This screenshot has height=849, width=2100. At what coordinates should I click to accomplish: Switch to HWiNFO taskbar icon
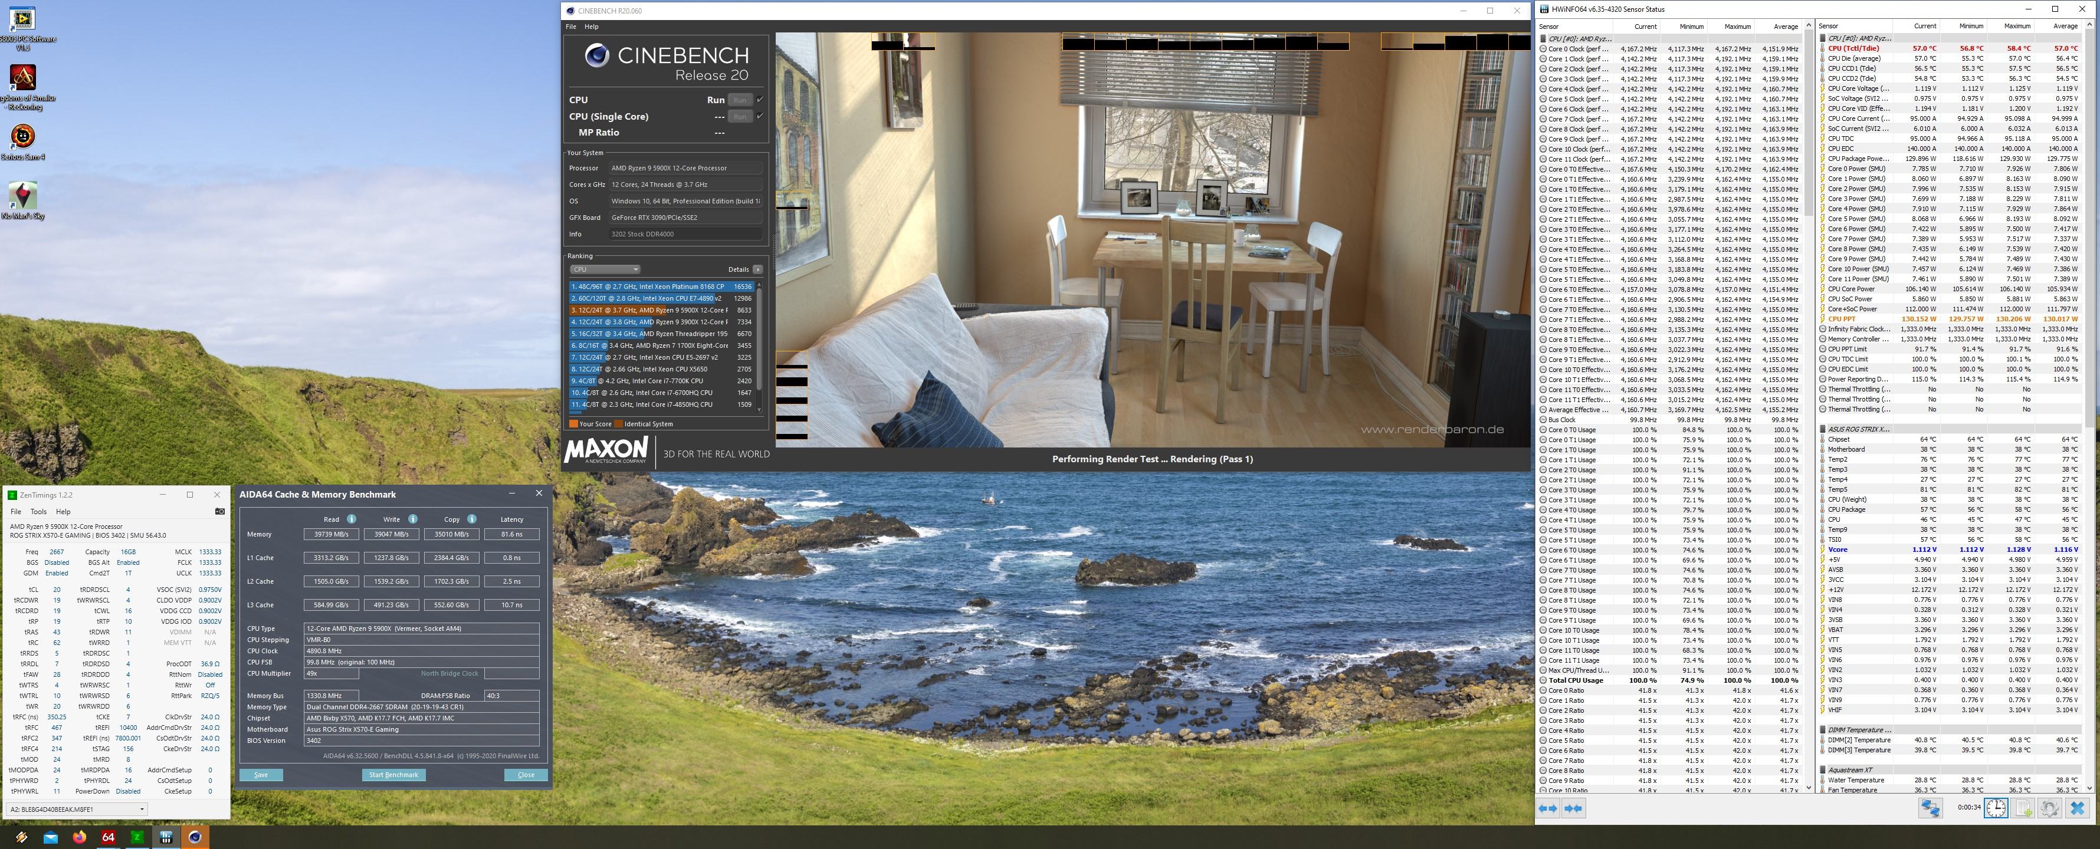click(166, 837)
